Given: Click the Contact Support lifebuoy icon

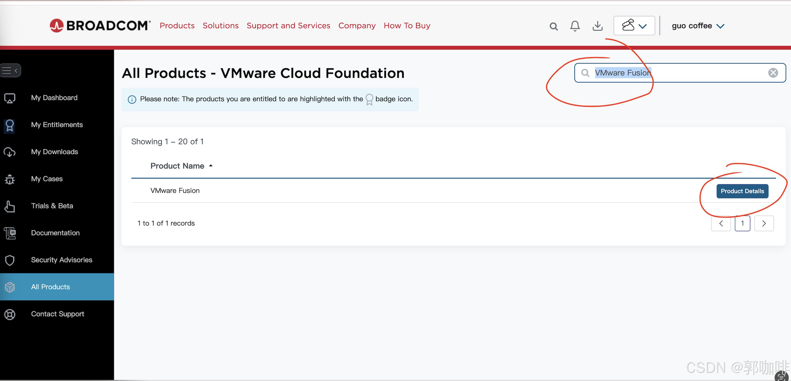Looking at the screenshot, I should pos(10,314).
